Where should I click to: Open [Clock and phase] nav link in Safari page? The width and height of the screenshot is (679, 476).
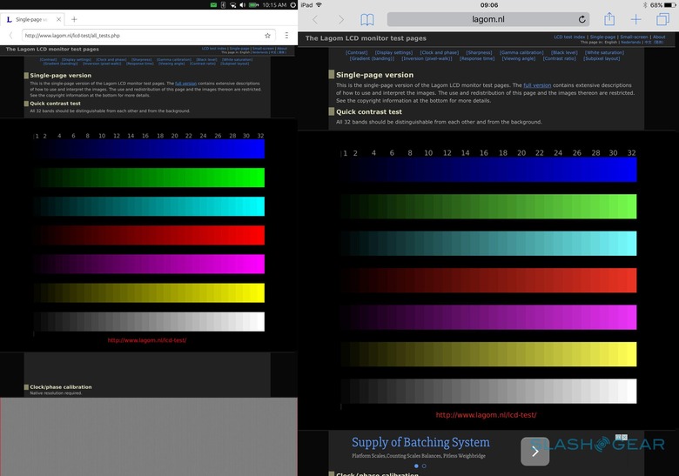(x=439, y=53)
